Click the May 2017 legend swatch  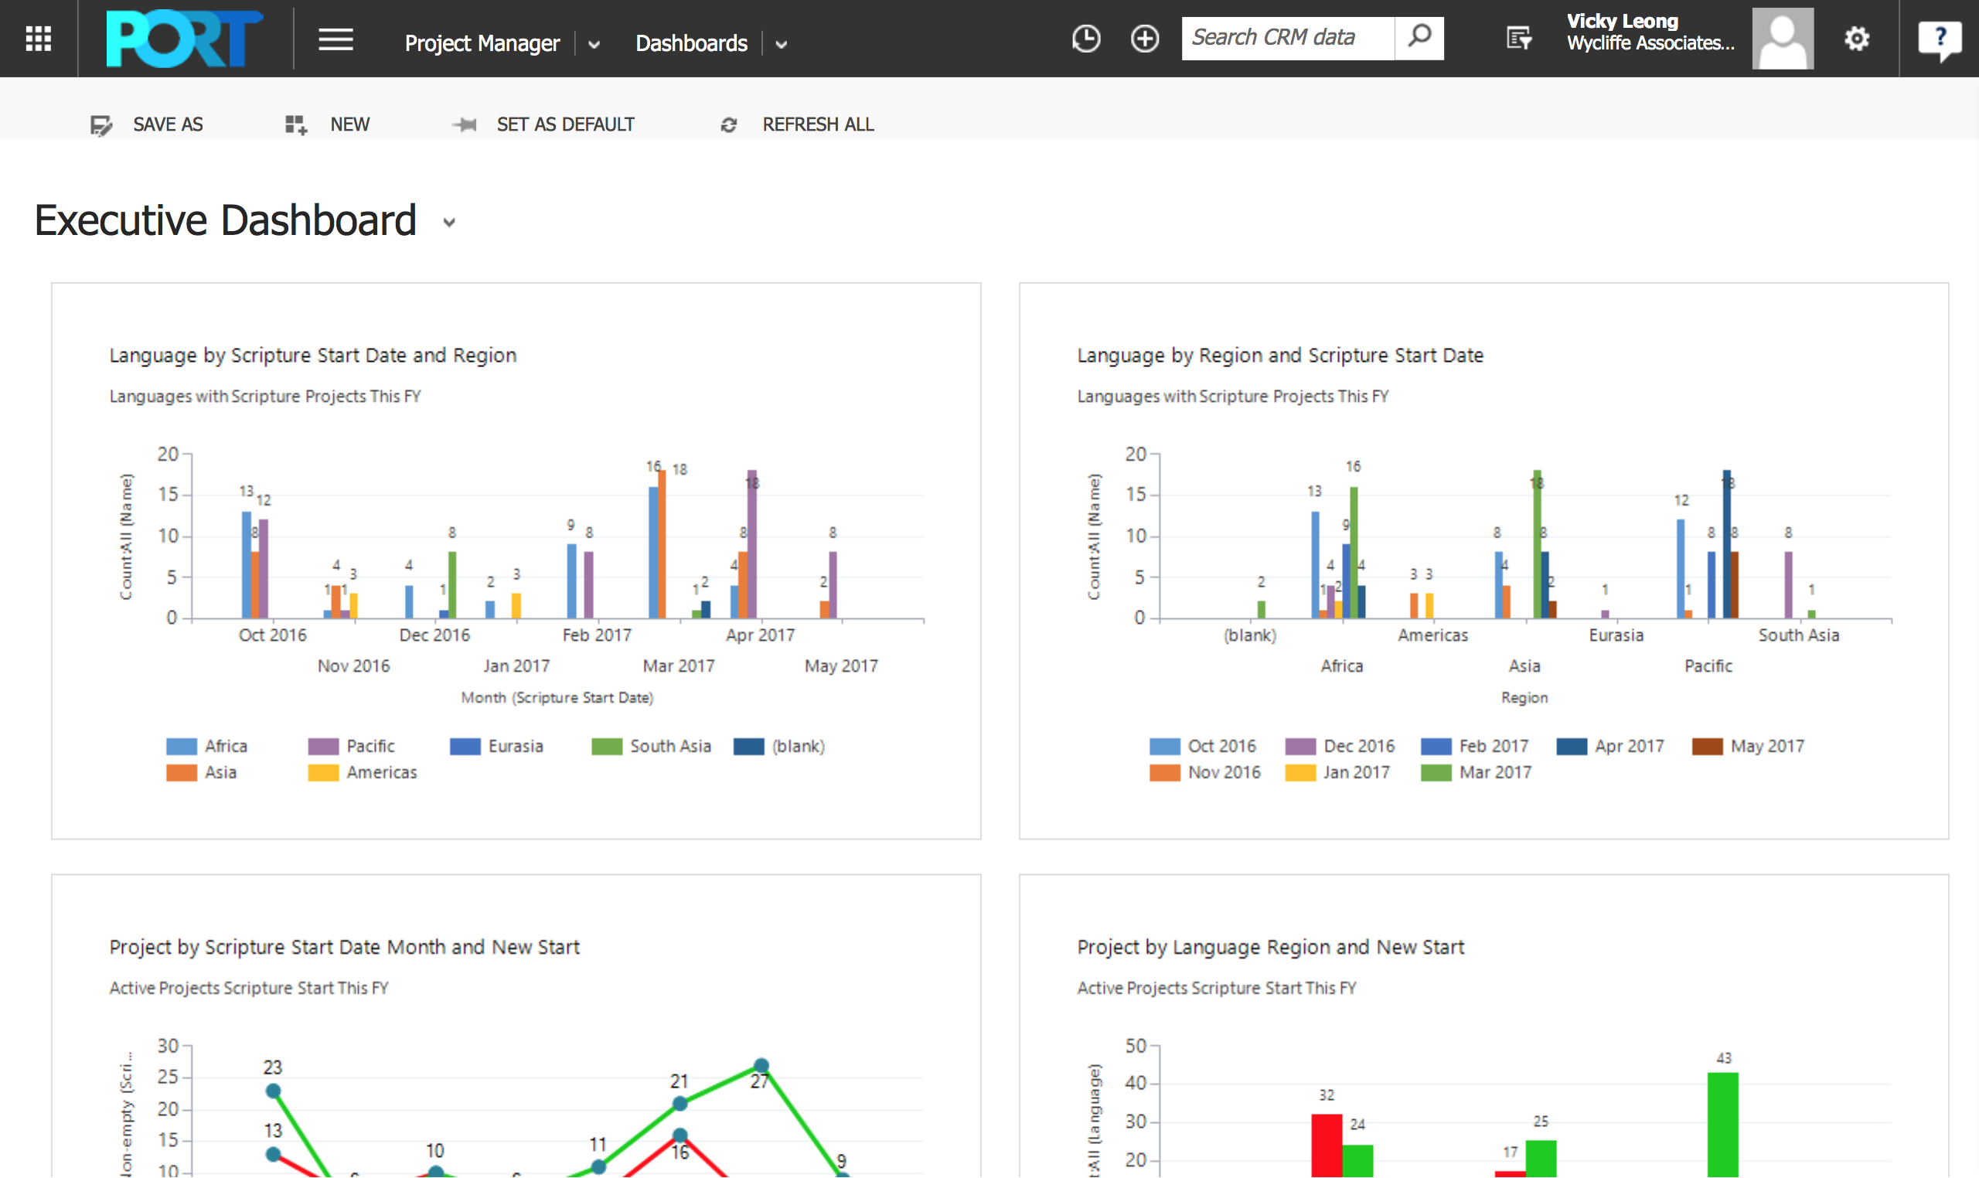pos(1708,746)
